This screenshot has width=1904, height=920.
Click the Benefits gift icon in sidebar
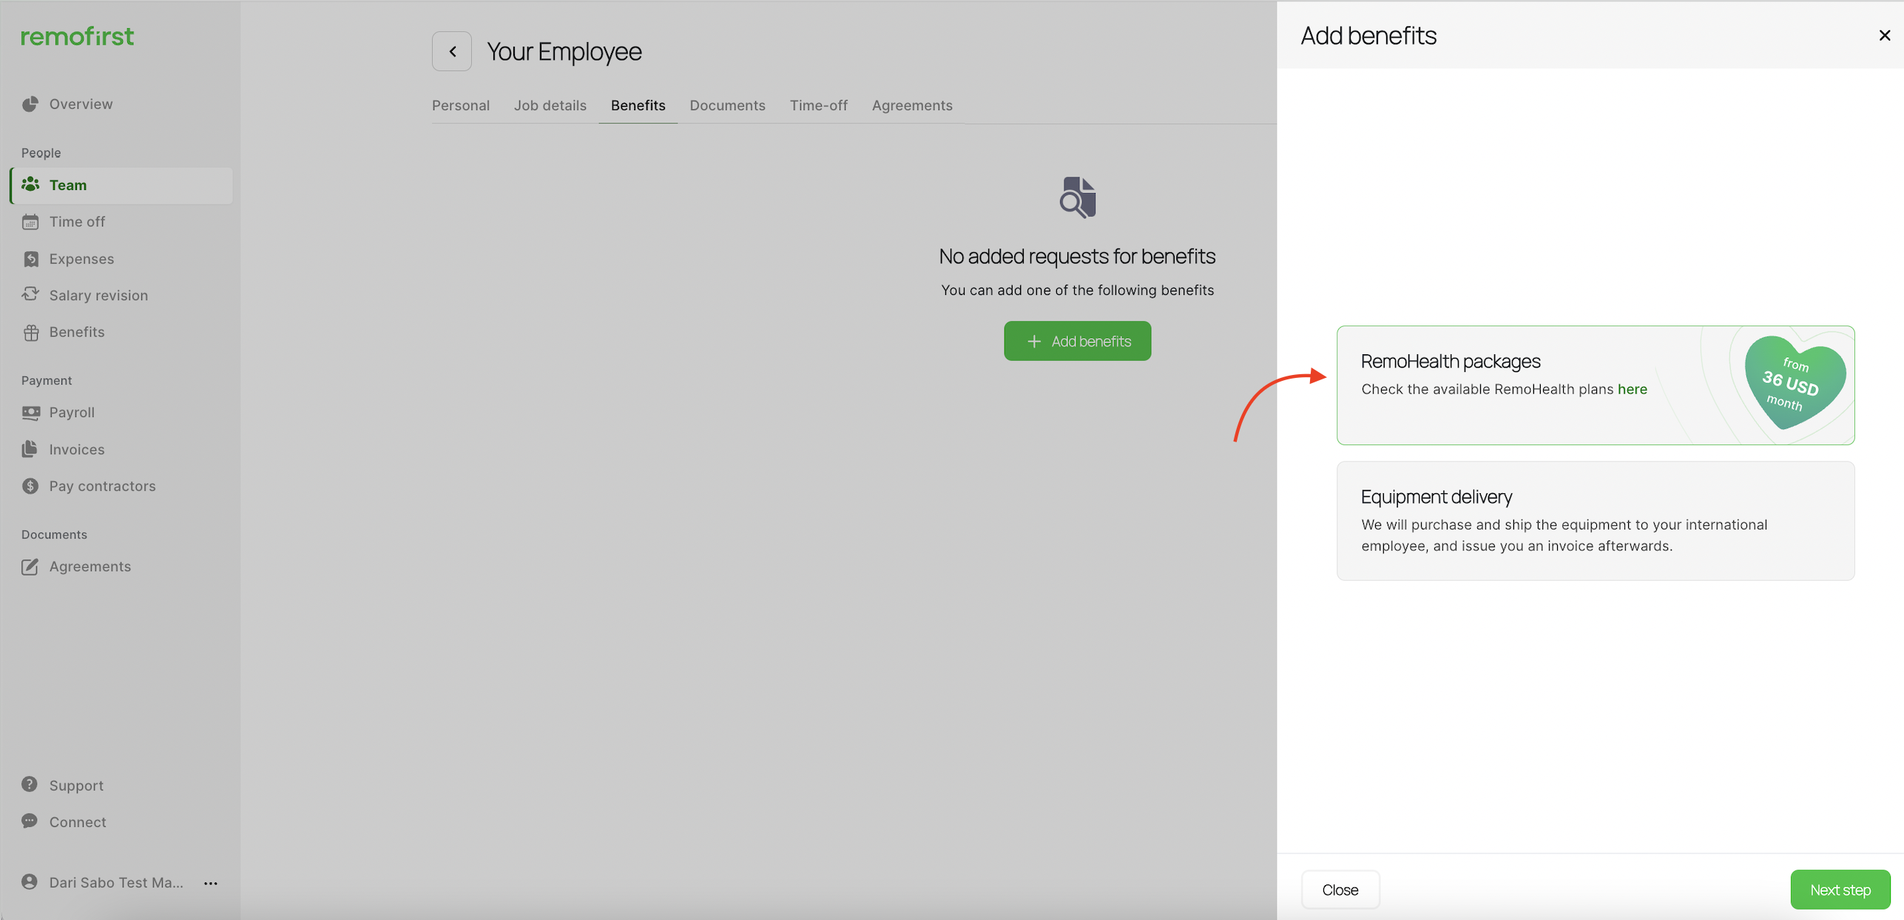(30, 332)
